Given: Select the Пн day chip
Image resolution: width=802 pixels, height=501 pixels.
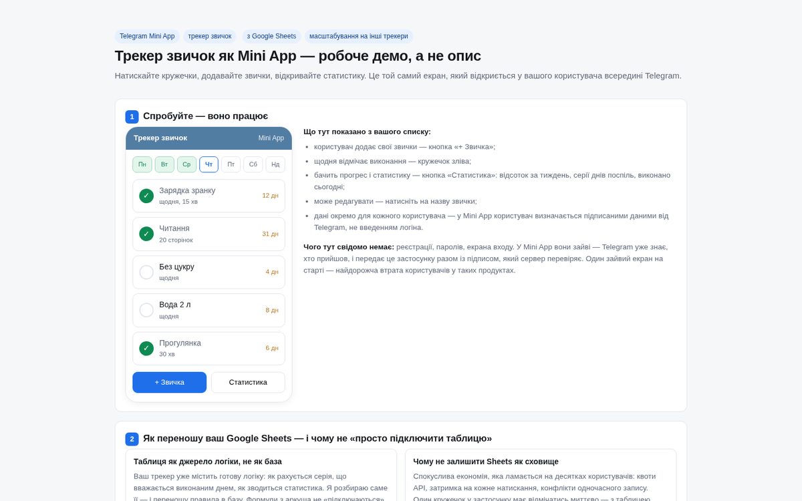Looking at the screenshot, I should coord(142,164).
